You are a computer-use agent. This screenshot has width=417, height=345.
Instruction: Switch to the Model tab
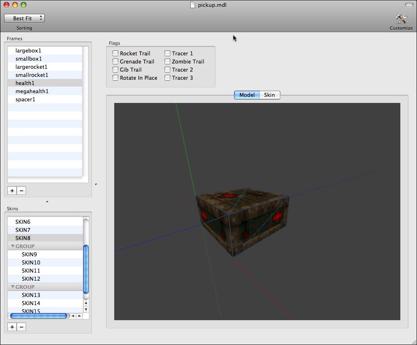pyautogui.click(x=247, y=95)
